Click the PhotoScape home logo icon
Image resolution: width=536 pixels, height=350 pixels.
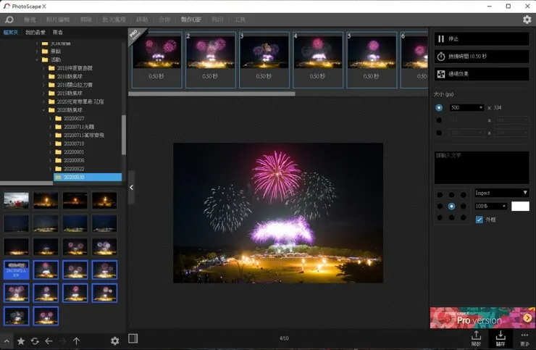pos(9,20)
